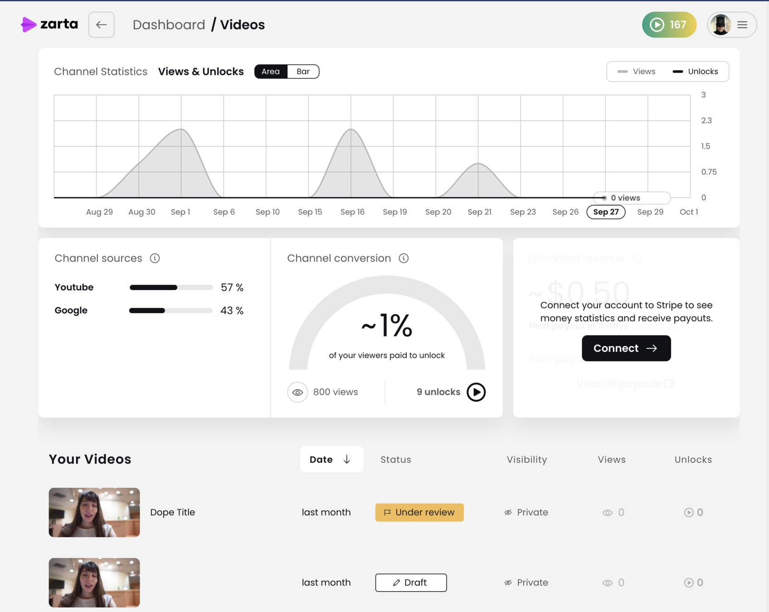The width and height of the screenshot is (769, 612).
Task: Toggle the Unlocks legend series
Action: pyautogui.click(x=695, y=71)
